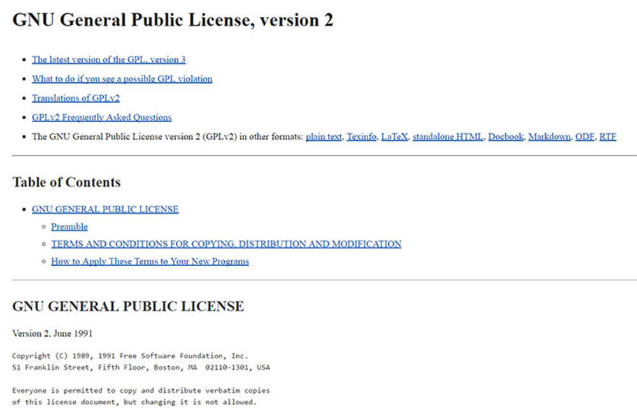This screenshot has height=414, width=637.
Task: Select the Texinfo format link
Action: (x=361, y=136)
